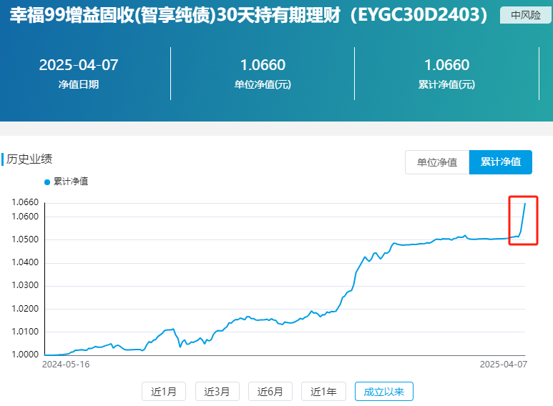This screenshot has width=553, height=406.
Task: Click the product title EYGC30D2403
Action: [248, 15]
